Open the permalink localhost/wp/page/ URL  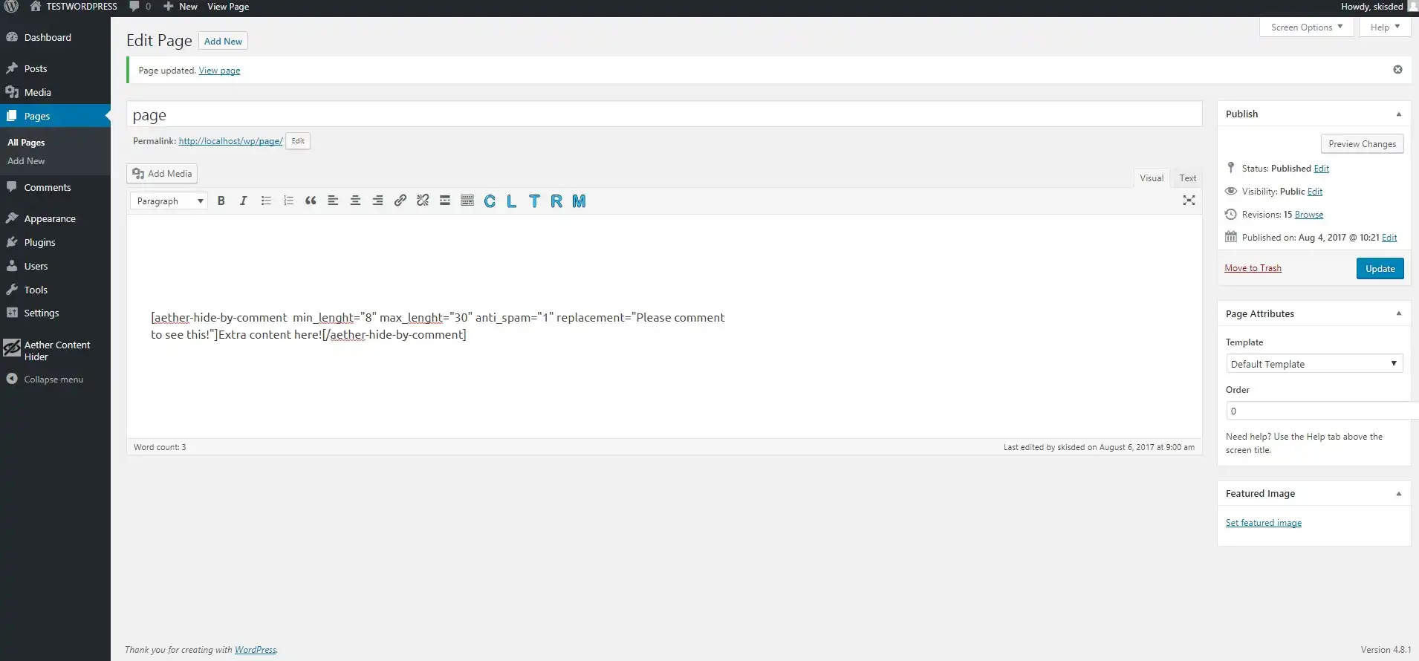pos(230,141)
